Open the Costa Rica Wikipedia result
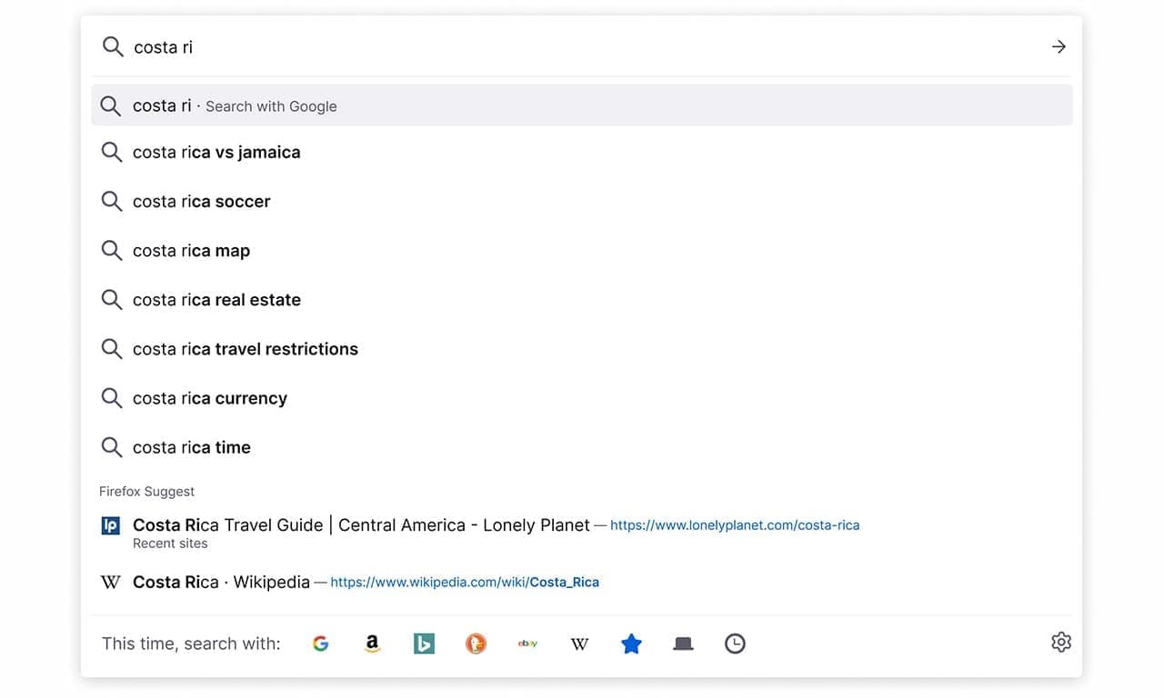Screen dimensions: 1164x698 [221, 582]
